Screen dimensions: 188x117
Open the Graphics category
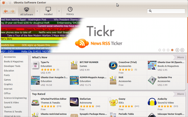(x=8, y=84)
